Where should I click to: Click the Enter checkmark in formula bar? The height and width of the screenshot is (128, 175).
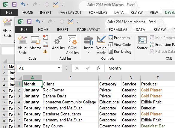click(x=88, y=68)
